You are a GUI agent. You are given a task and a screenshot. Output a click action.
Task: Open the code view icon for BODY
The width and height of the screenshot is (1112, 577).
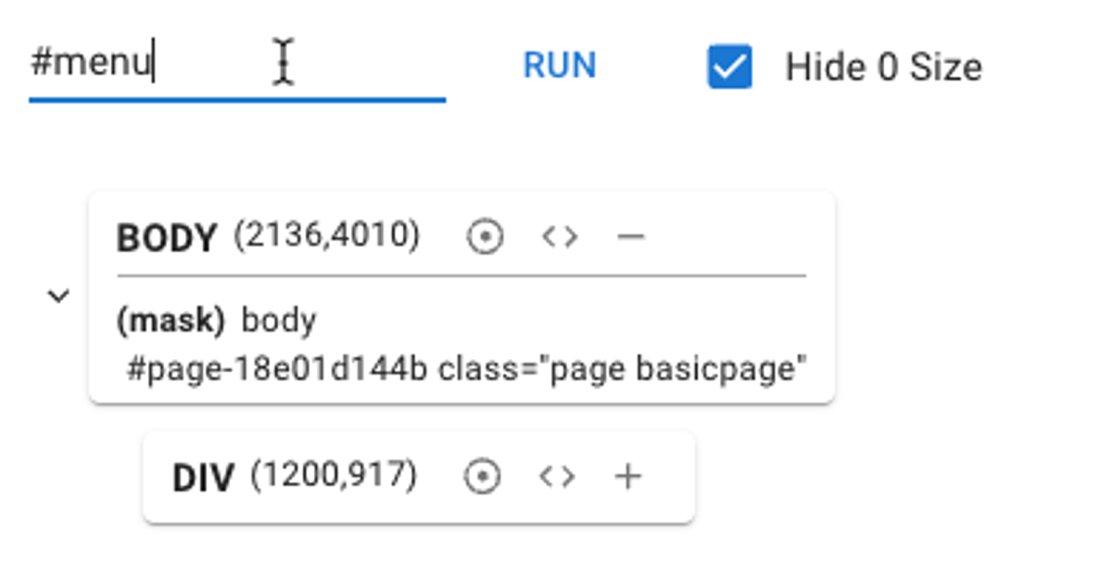(559, 237)
